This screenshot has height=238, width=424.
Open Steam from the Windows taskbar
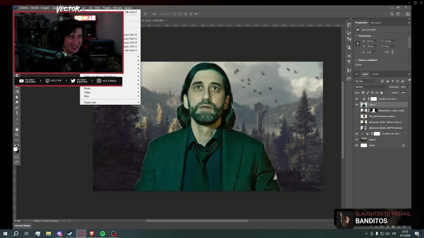(x=70, y=234)
